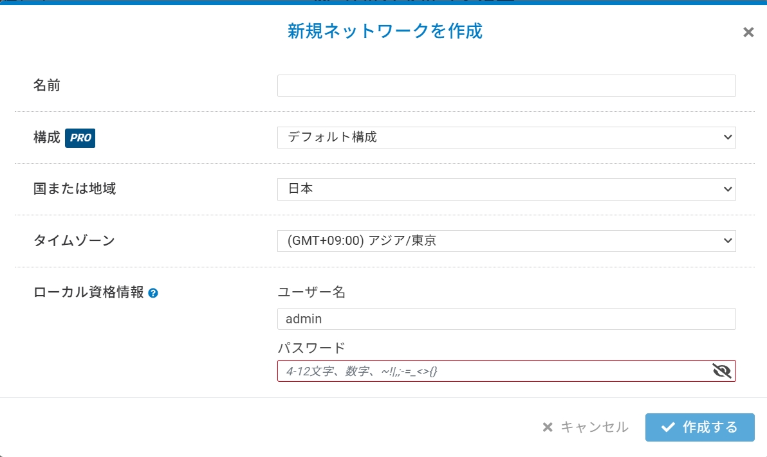Click the 構成 label text
This screenshot has height=457, width=767.
[47, 138]
